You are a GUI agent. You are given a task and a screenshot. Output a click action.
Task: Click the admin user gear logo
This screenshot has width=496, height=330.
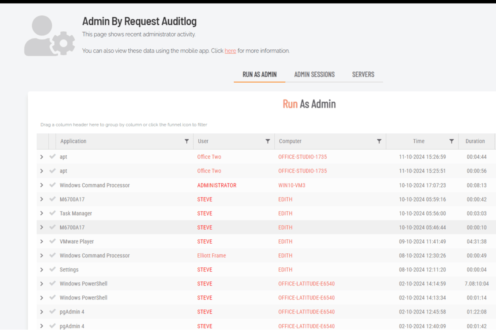pos(49,36)
